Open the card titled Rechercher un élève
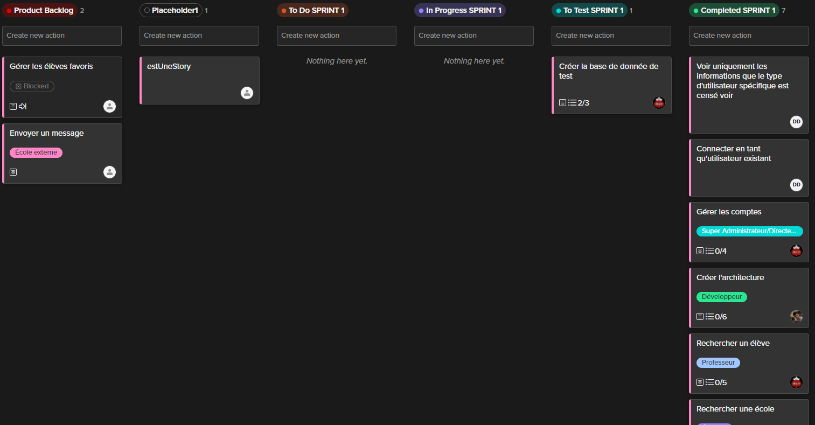 [x=749, y=364]
